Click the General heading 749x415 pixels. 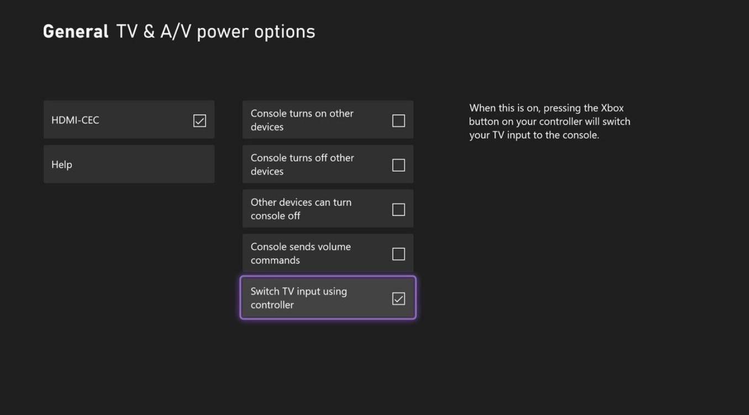tap(76, 31)
